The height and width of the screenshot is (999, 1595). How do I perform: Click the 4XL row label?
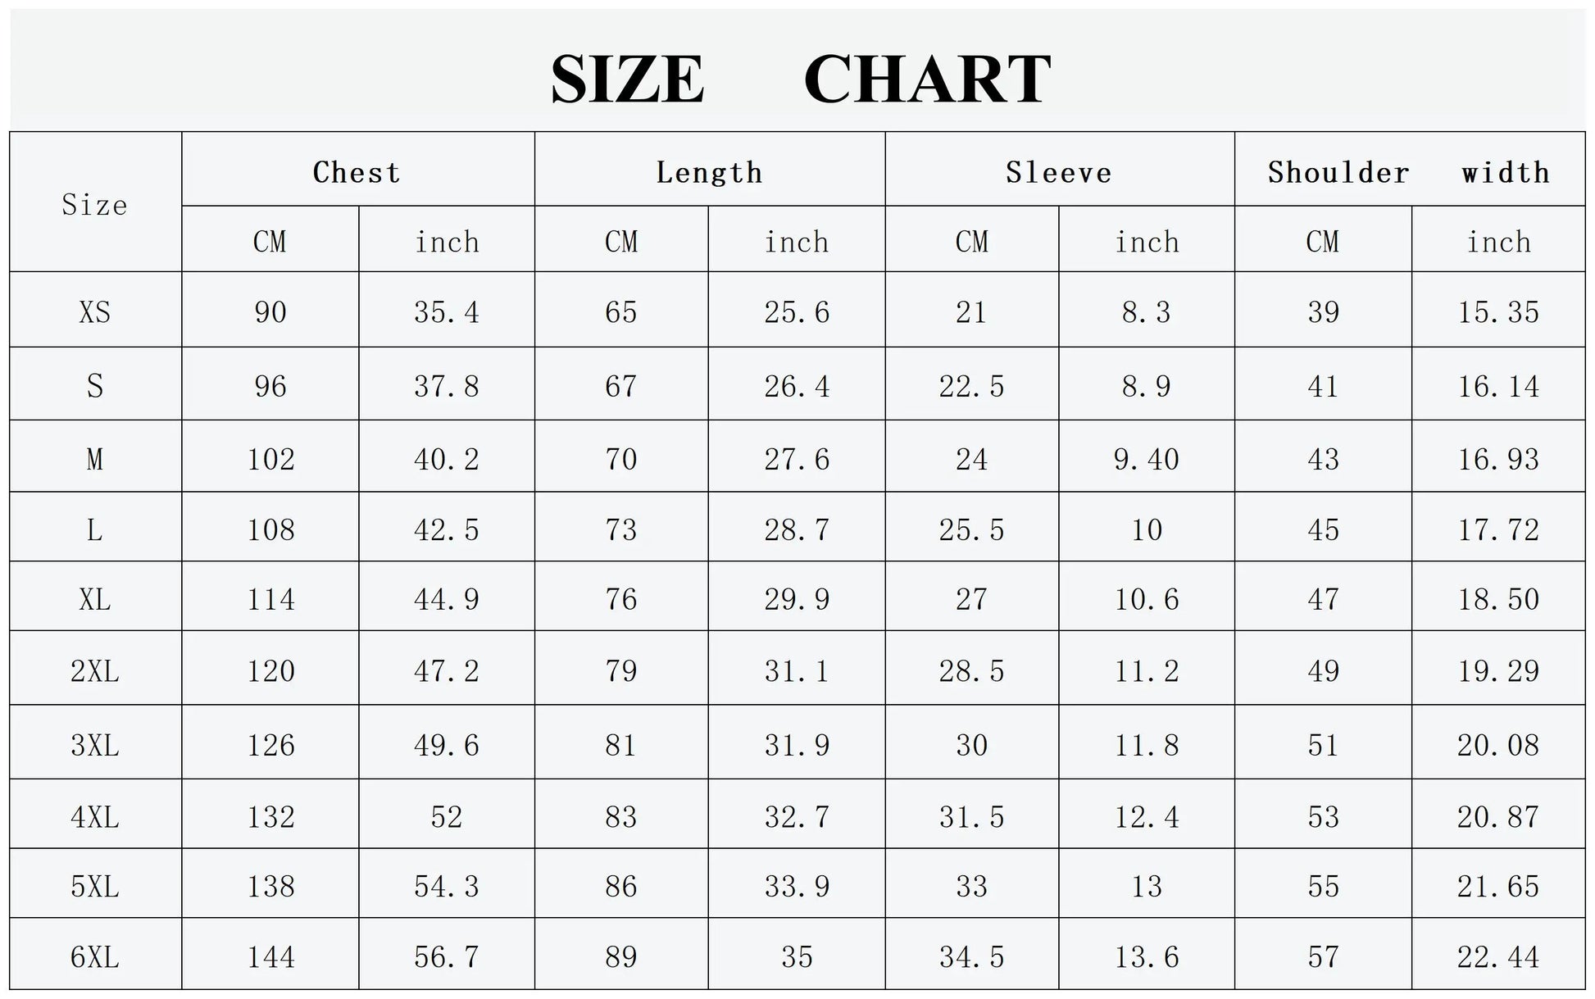[x=95, y=816]
